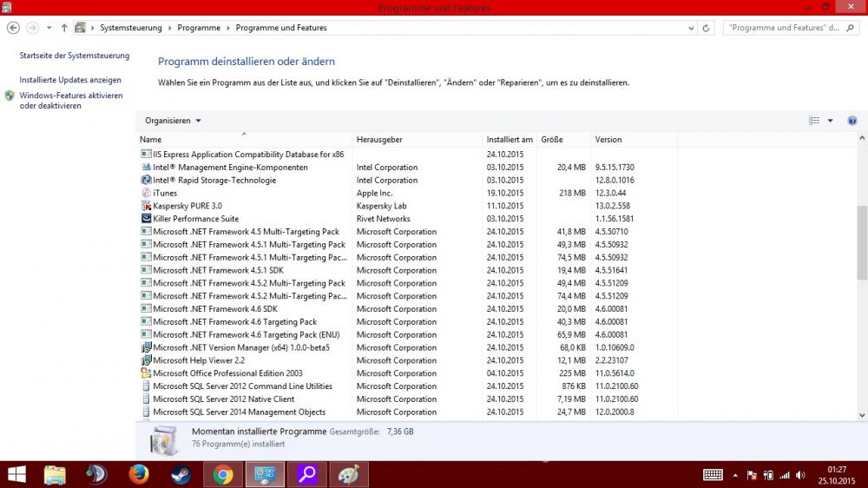Sort list by the Name column header

151,139
